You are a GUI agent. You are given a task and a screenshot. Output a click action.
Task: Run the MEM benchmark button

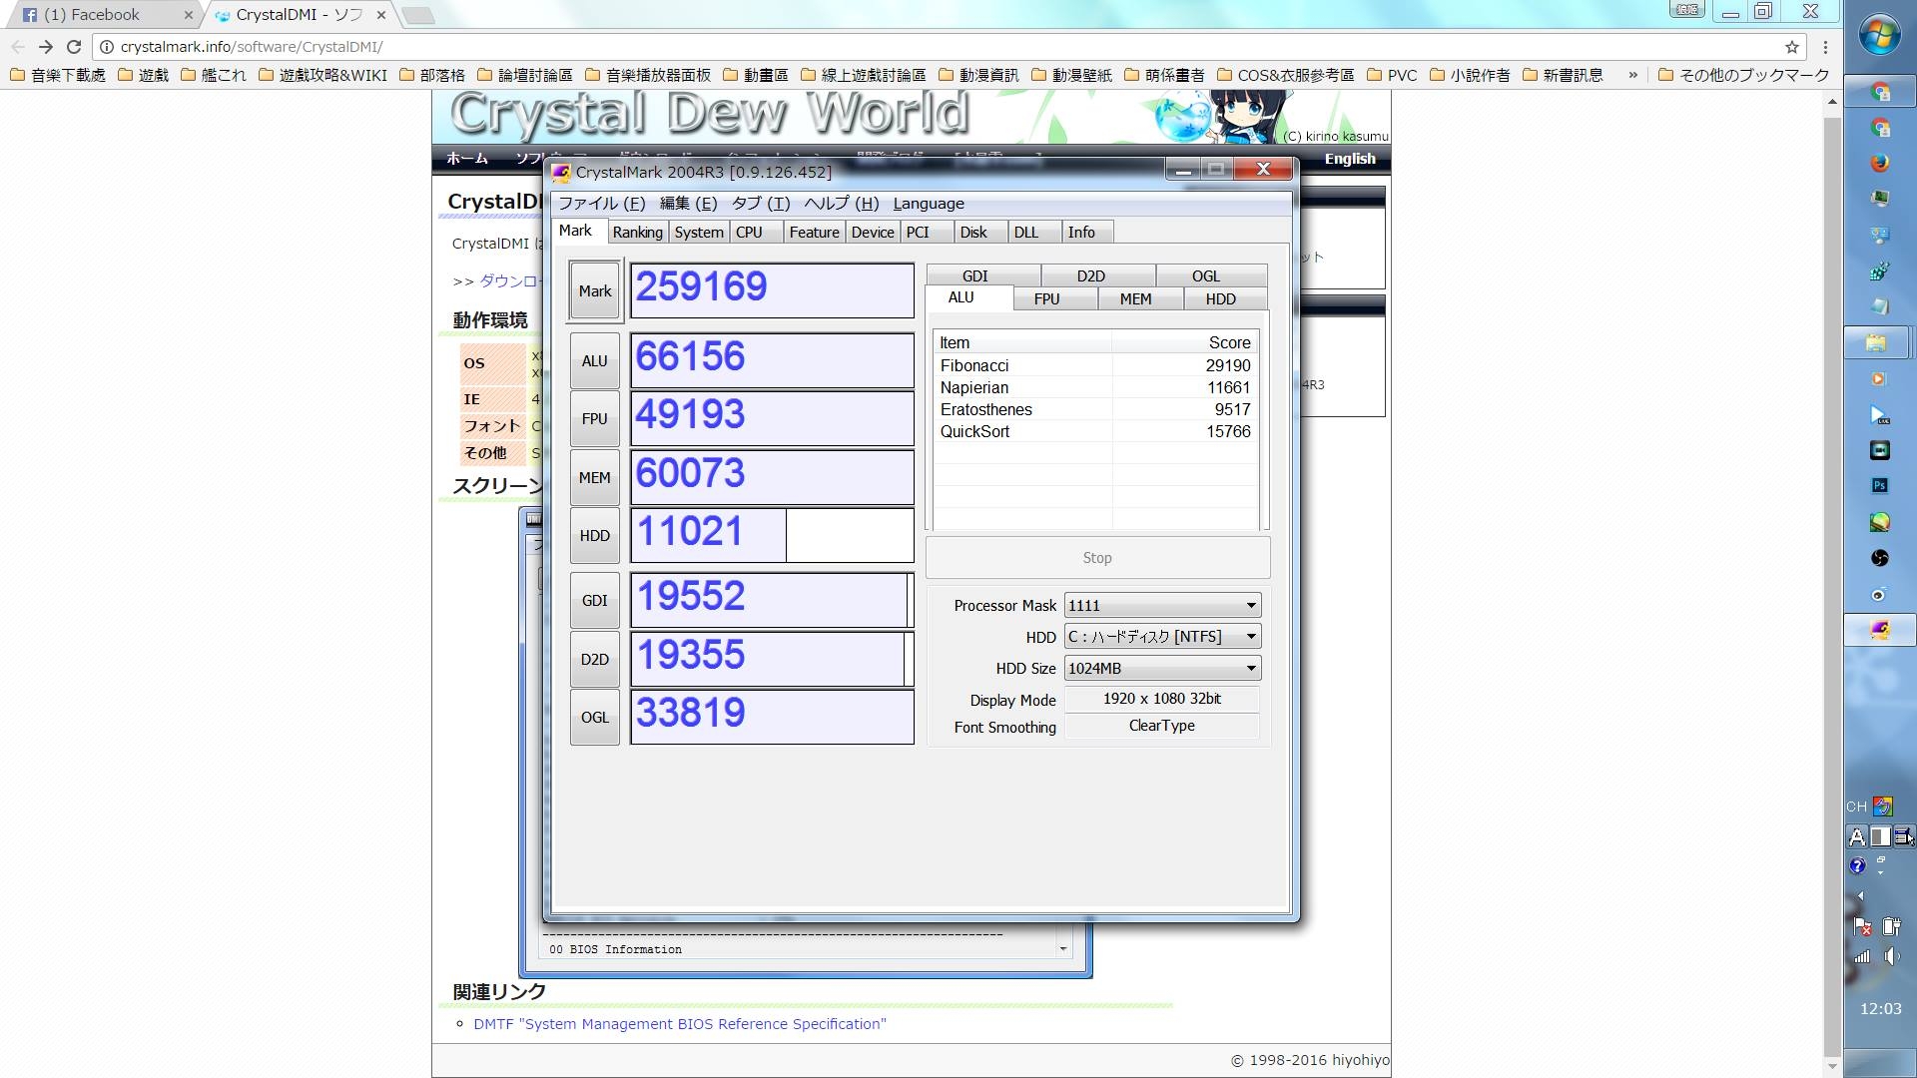click(x=595, y=478)
